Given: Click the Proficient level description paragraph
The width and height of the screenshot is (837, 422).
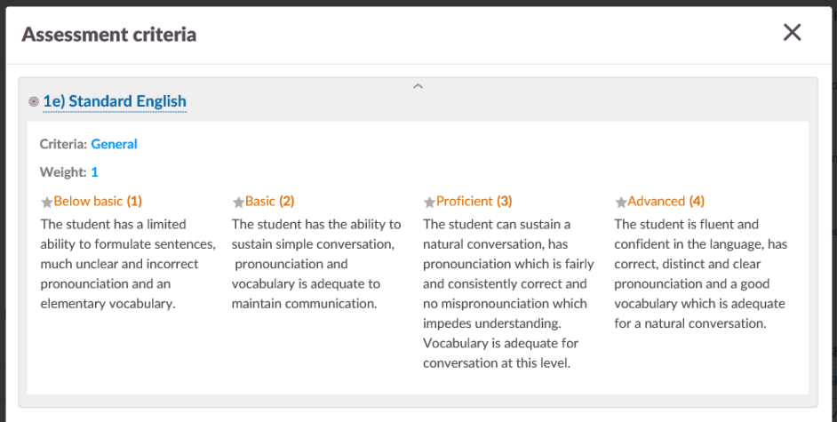Looking at the screenshot, I should (x=508, y=293).
